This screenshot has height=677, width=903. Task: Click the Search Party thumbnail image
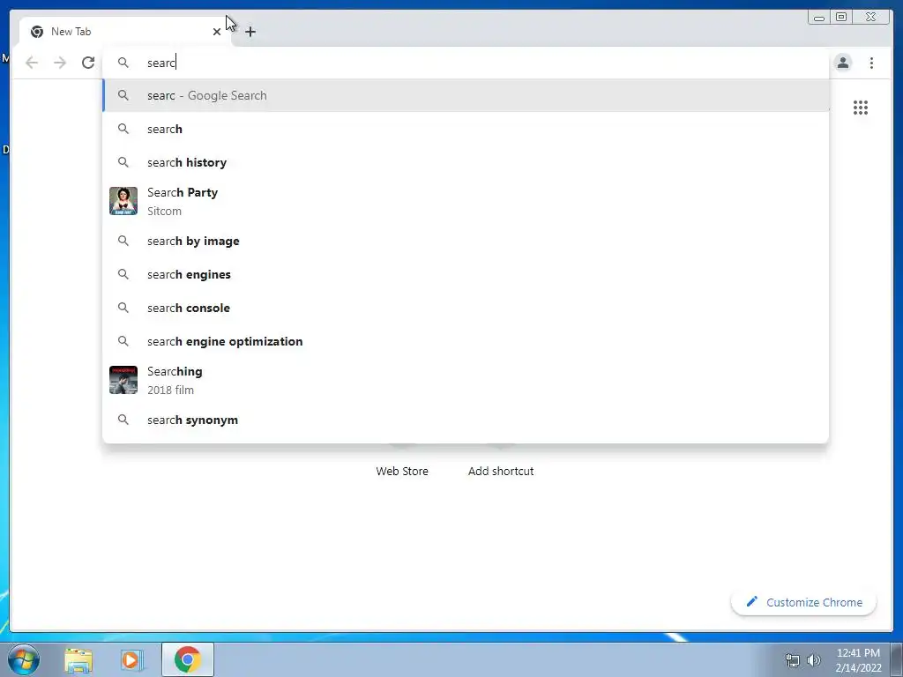tap(123, 201)
